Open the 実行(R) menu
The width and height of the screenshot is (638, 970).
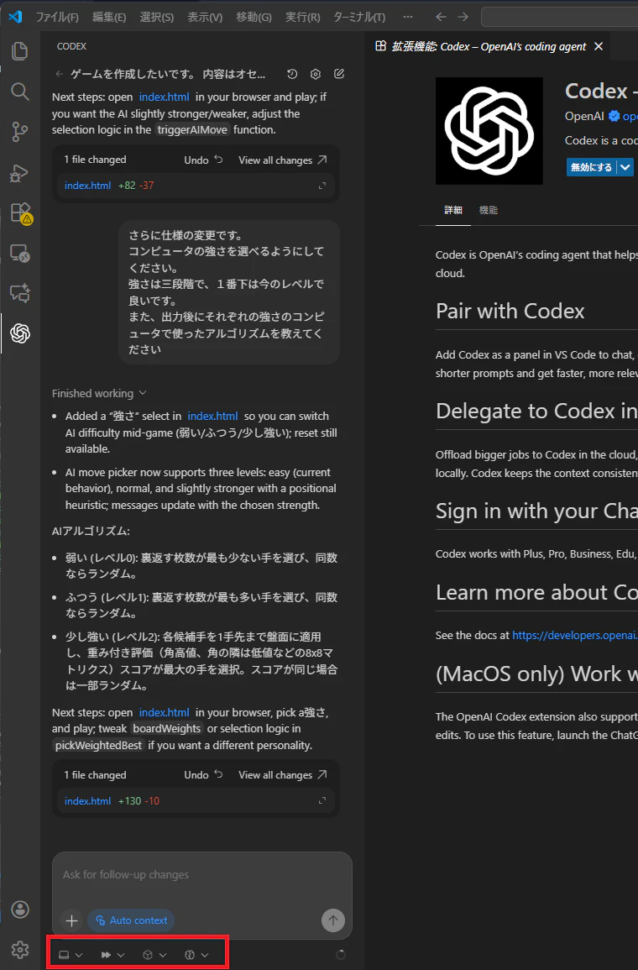tap(302, 17)
